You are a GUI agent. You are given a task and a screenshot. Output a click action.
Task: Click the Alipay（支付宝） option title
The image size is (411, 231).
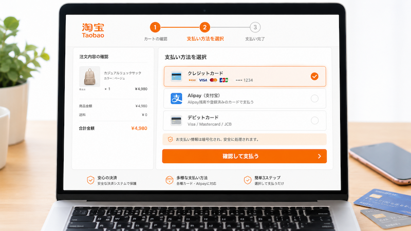click(203, 95)
